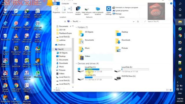The height and width of the screenshot is (104, 185).
Task: Collapse the Devices and drives group
Action: [x=76, y=64]
